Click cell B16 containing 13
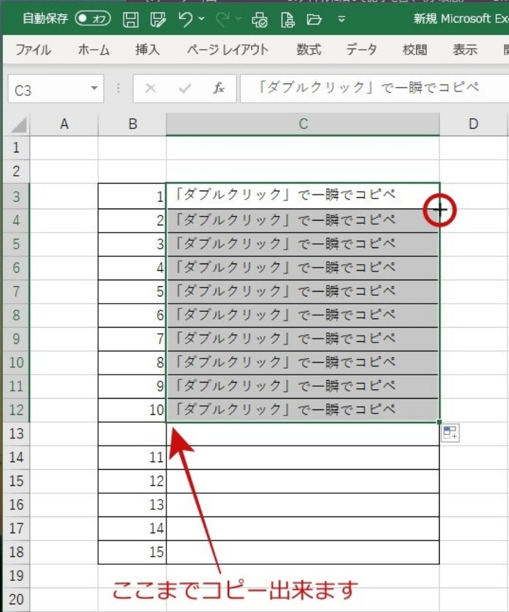Screen dimensions: 509x612 click(132, 505)
